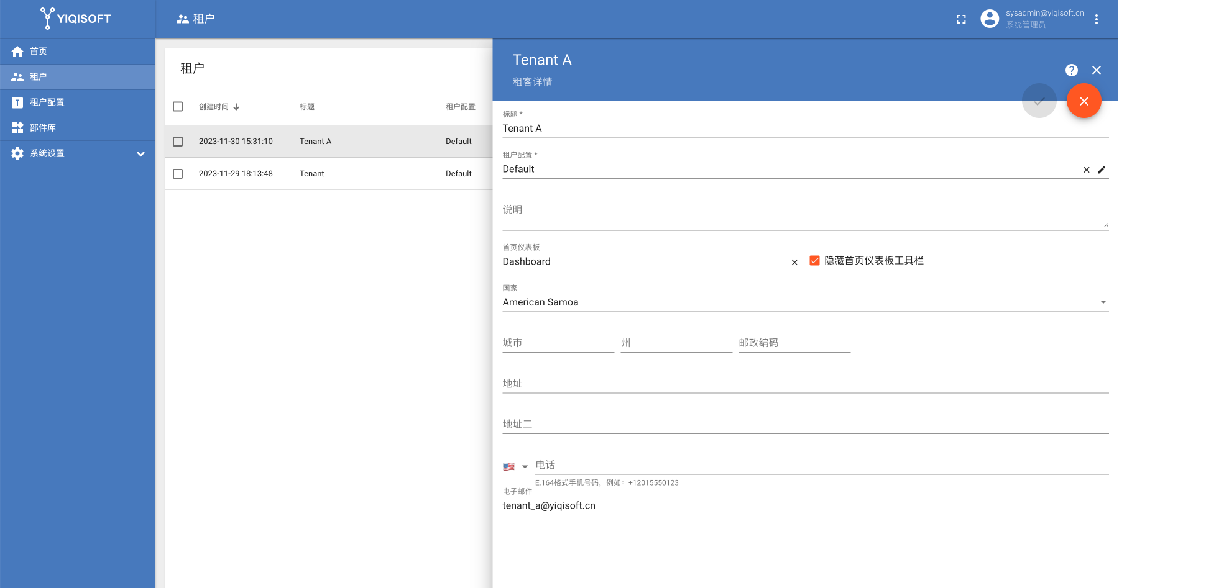The height and width of the screenshot is (588, 1224).
Task: Click the 部件库 widgets icon
Action: pyautogui.click(x=17, y=128)
